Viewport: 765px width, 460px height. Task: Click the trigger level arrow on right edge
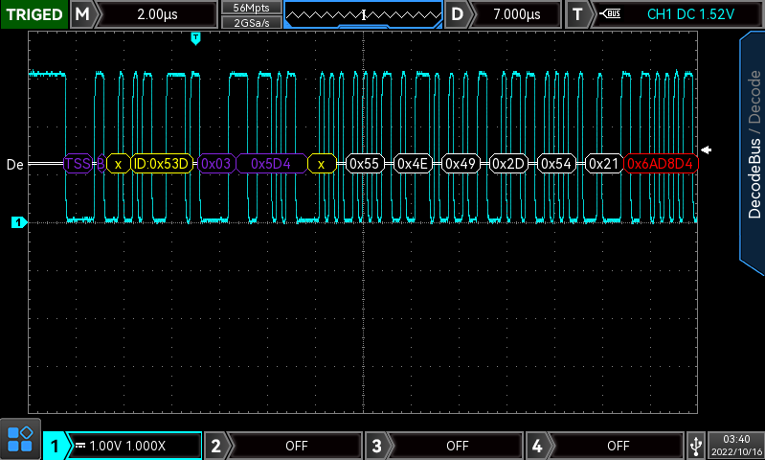click(x=707, y=149)
